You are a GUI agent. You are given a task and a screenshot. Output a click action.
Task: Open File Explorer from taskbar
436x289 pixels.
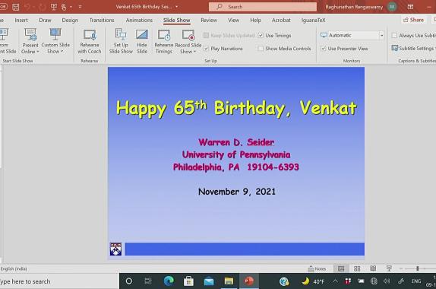click(229, 281)
